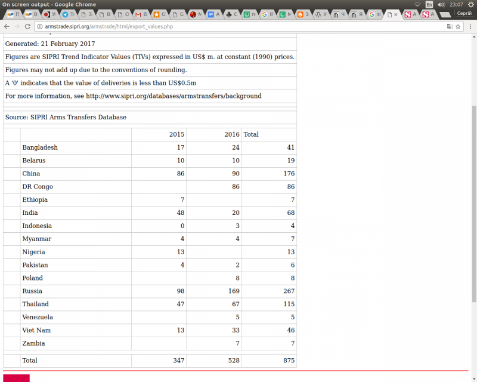Open the sound volume indicator
The height and width of the screenshot is (382, 477).
(x=441, y=4)
